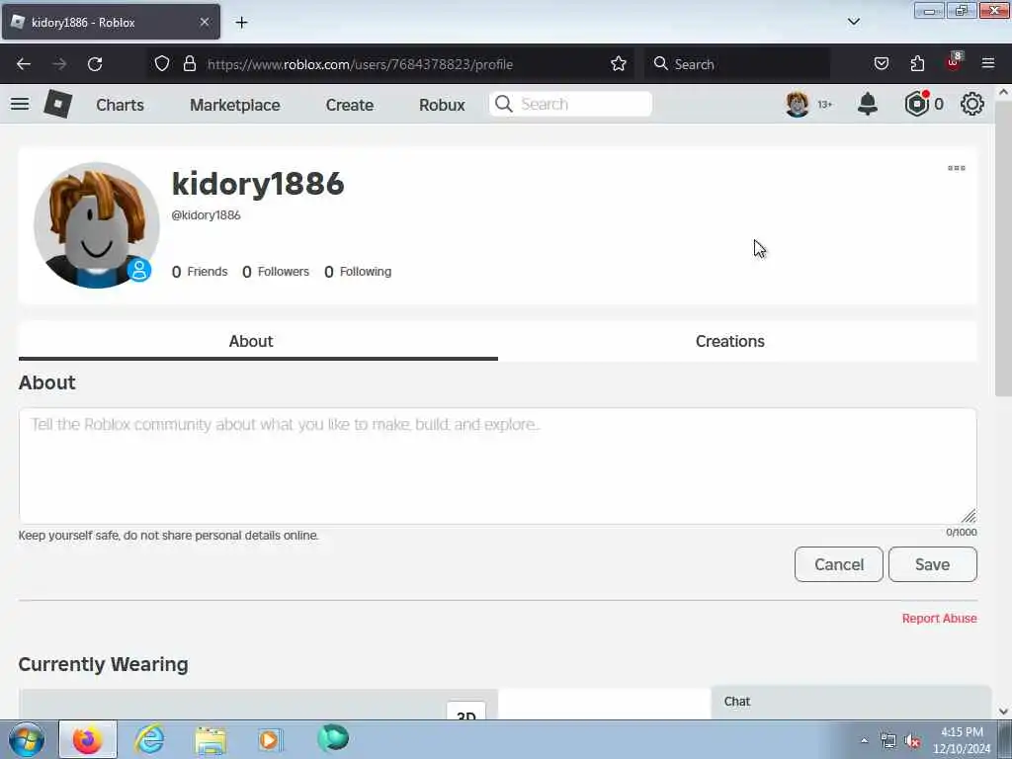Click the Save button
Screen dimensions: 1012x759
pyautogui.click(x=933, y=564)
